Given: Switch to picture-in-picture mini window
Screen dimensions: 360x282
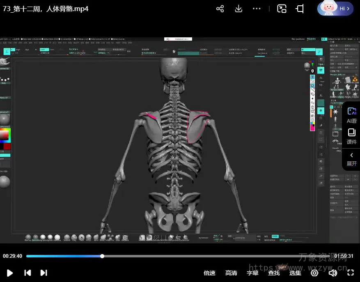Looking at the screenshot, I should tap(282, 9).
